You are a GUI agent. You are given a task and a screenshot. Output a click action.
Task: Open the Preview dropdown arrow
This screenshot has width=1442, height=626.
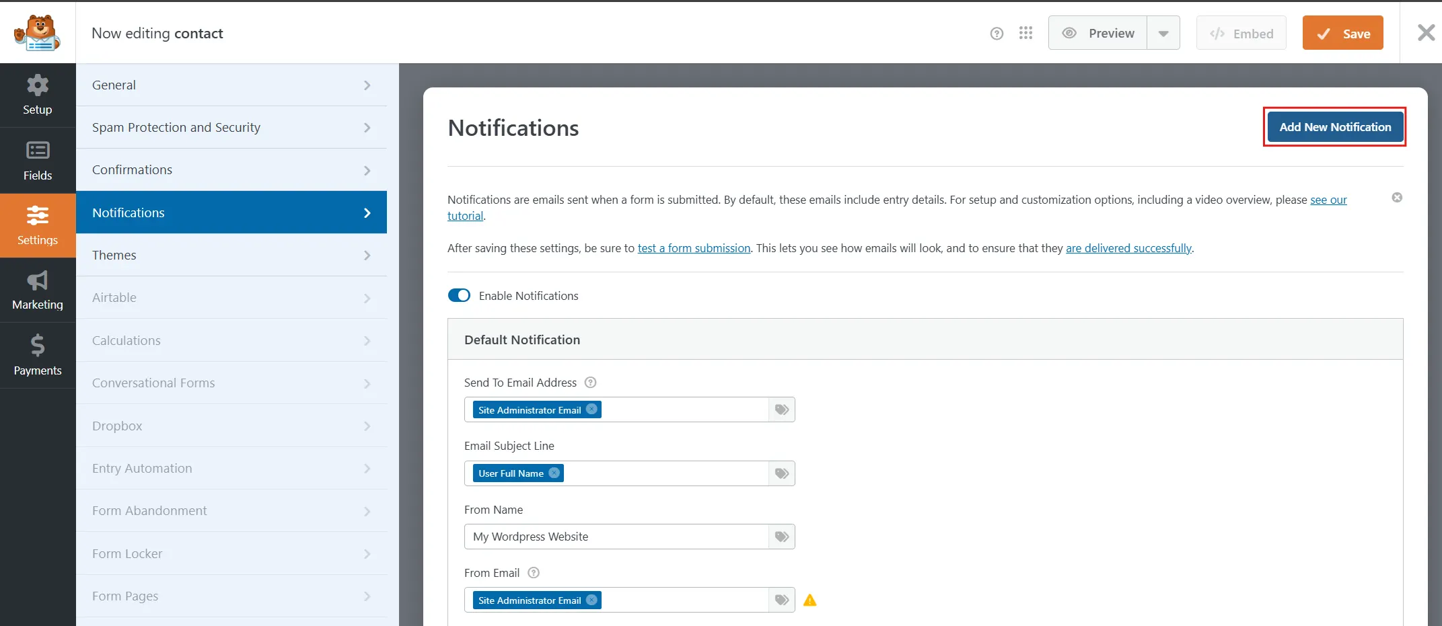coord(1163,33)
